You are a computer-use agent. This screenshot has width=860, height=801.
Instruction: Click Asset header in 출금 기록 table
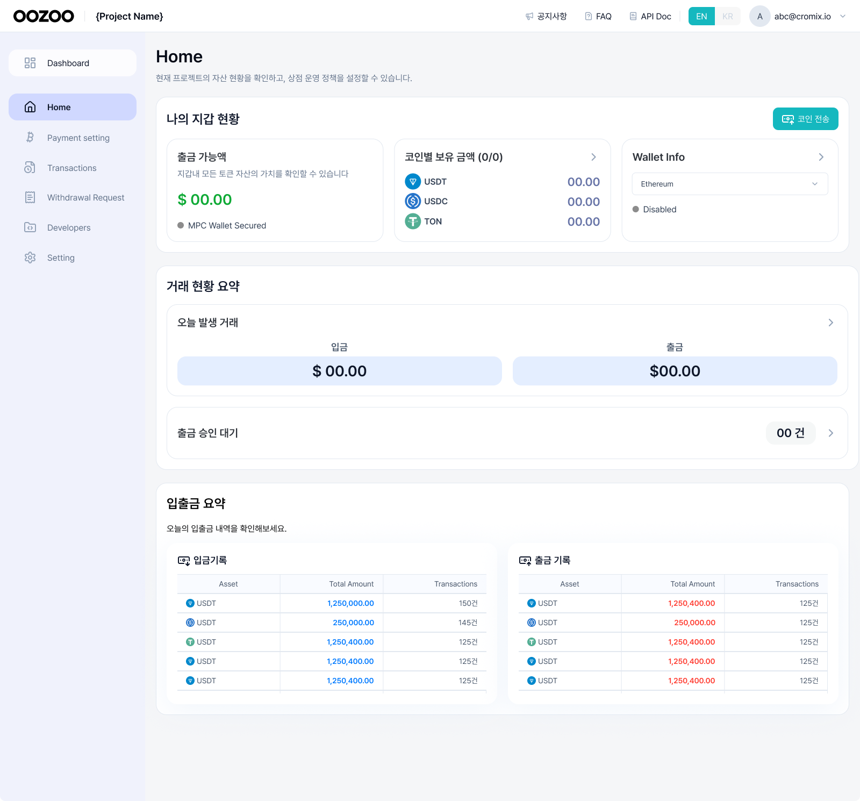tap(570, 584)
